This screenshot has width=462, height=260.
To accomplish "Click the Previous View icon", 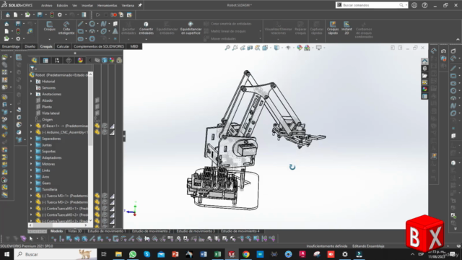I will 243,48.
